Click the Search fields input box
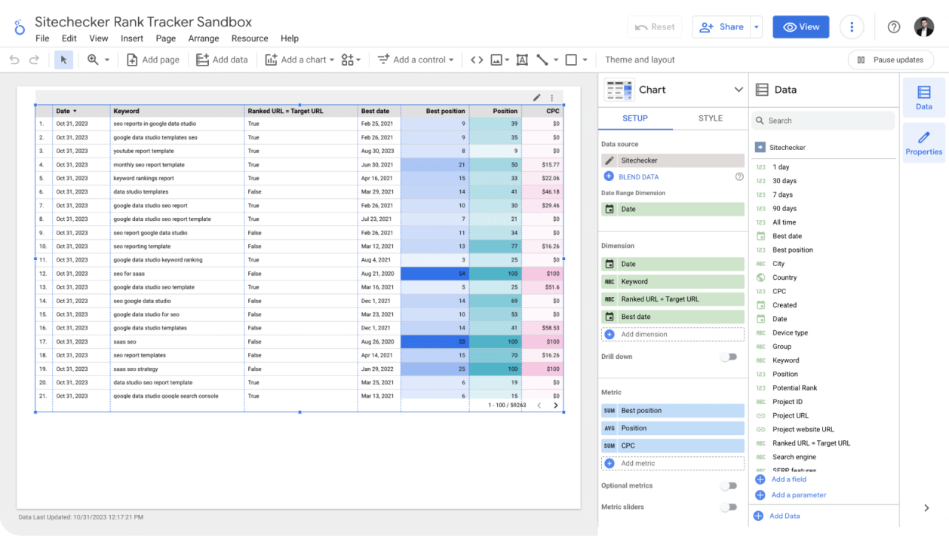This screenshot has height=536, width=949. click(824, 121)
